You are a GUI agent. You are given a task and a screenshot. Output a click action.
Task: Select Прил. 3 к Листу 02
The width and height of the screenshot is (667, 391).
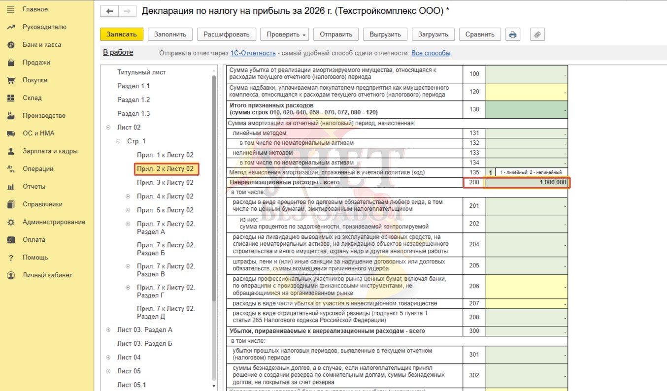(x=165, y=183)
